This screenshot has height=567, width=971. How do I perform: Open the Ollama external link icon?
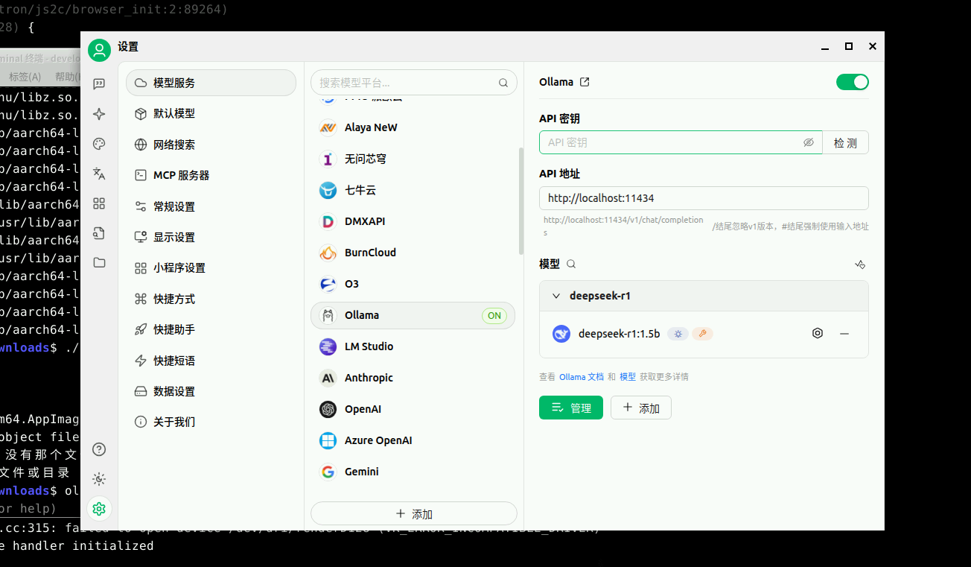(585, 82)
